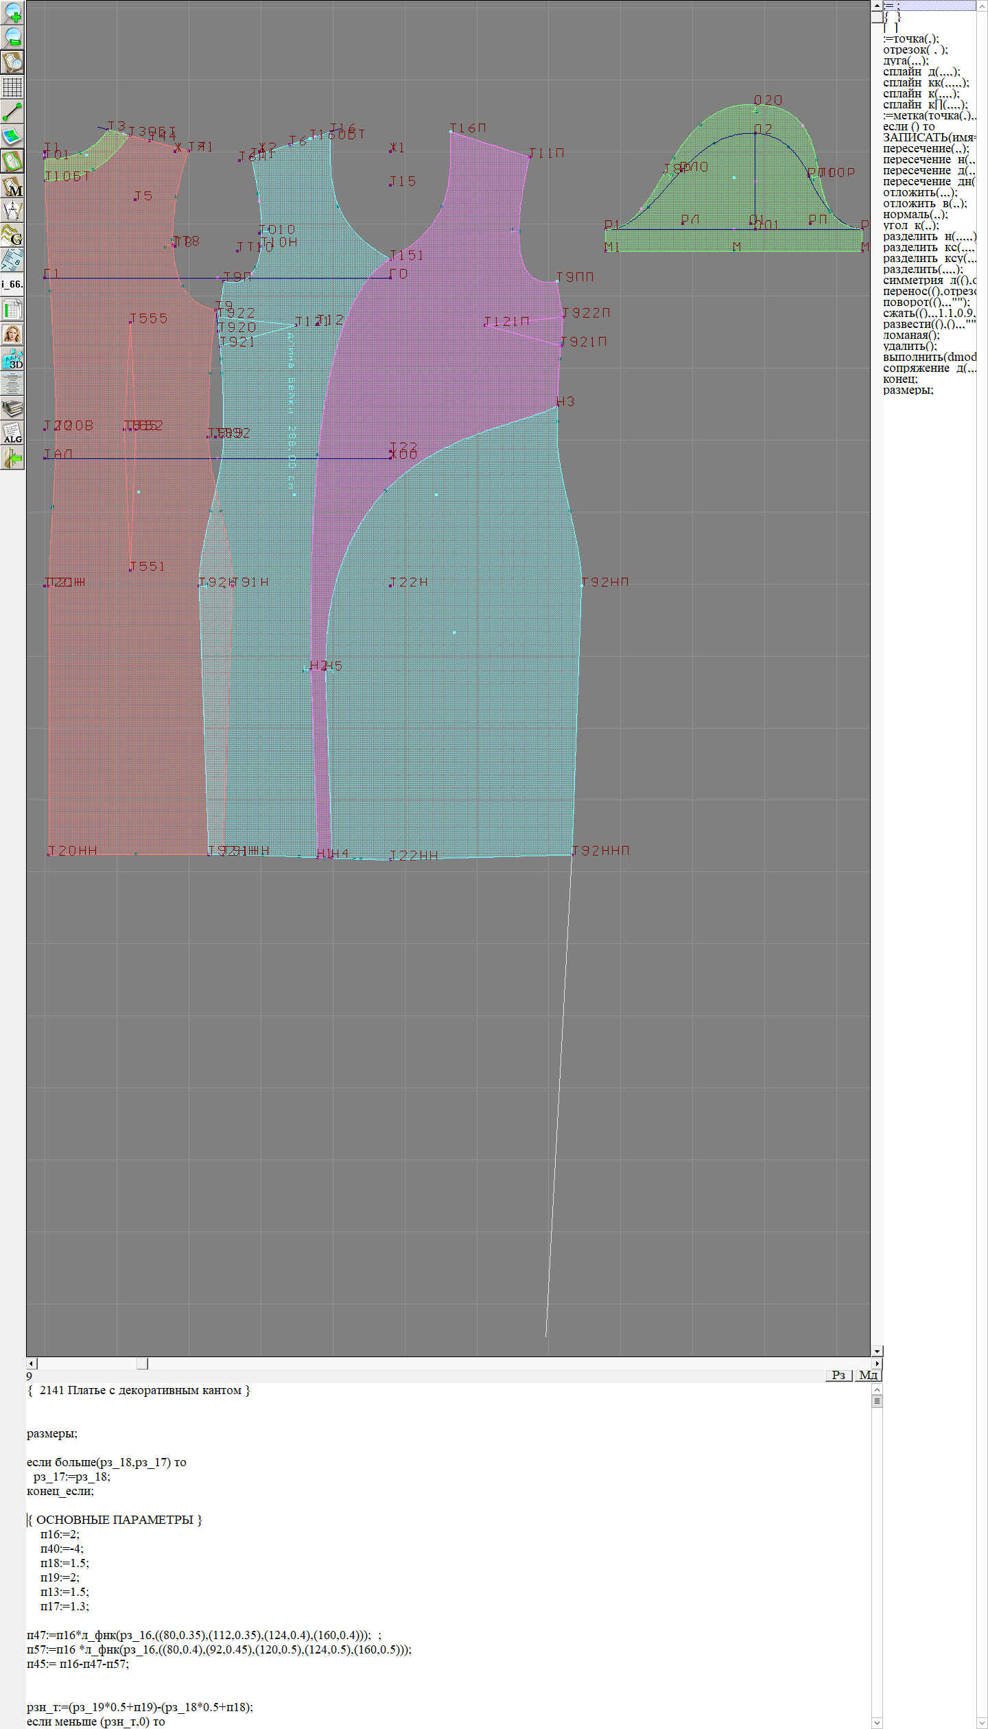The width and height of the screenshot is (988, 1729).
Task: Toggle the grid display icon
Action: tap(12, 87)
